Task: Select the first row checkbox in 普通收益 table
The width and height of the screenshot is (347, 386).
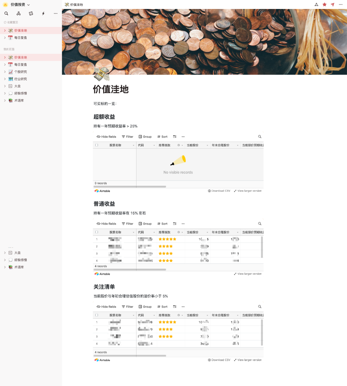Action: 96,239
